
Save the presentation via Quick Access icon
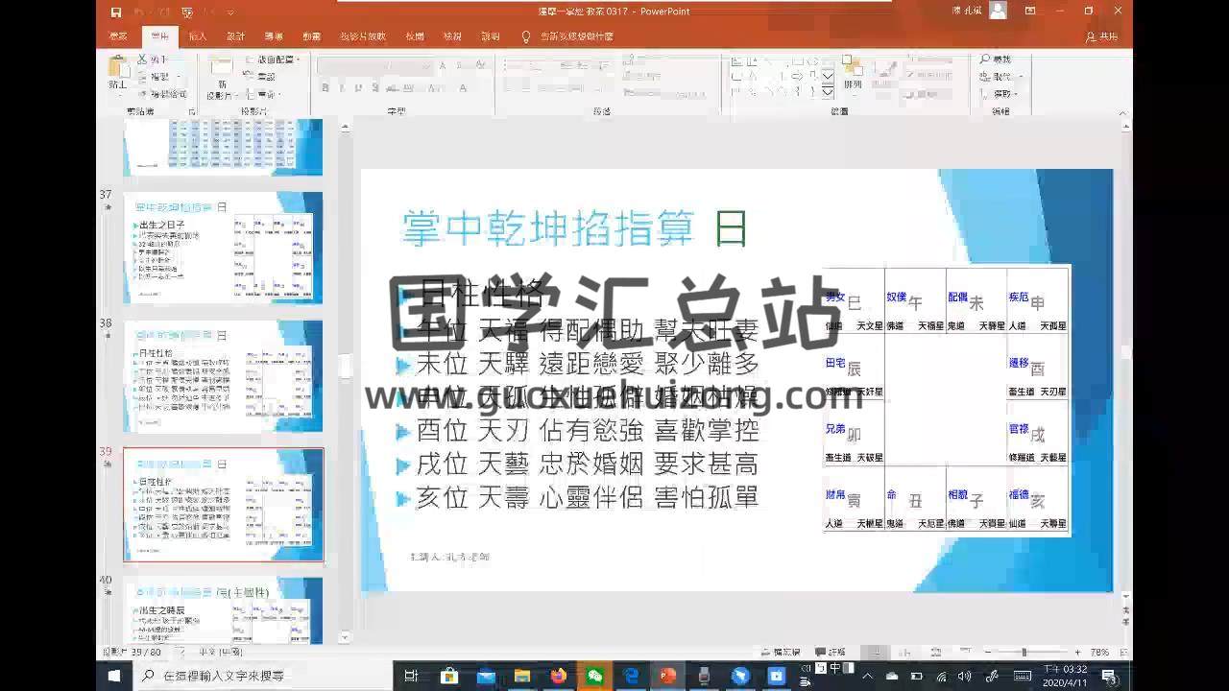116,12
